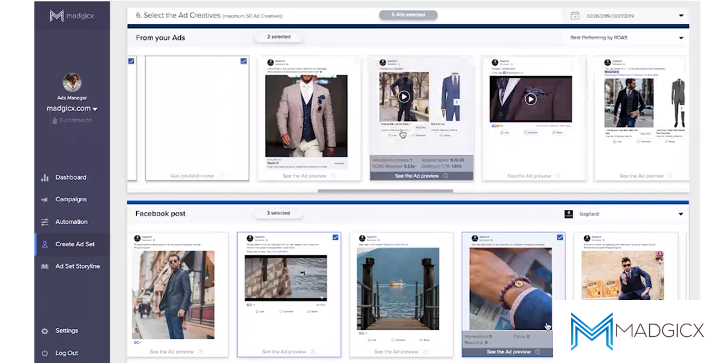Open the Gagliardi page selector dropdown

(681, 214)
